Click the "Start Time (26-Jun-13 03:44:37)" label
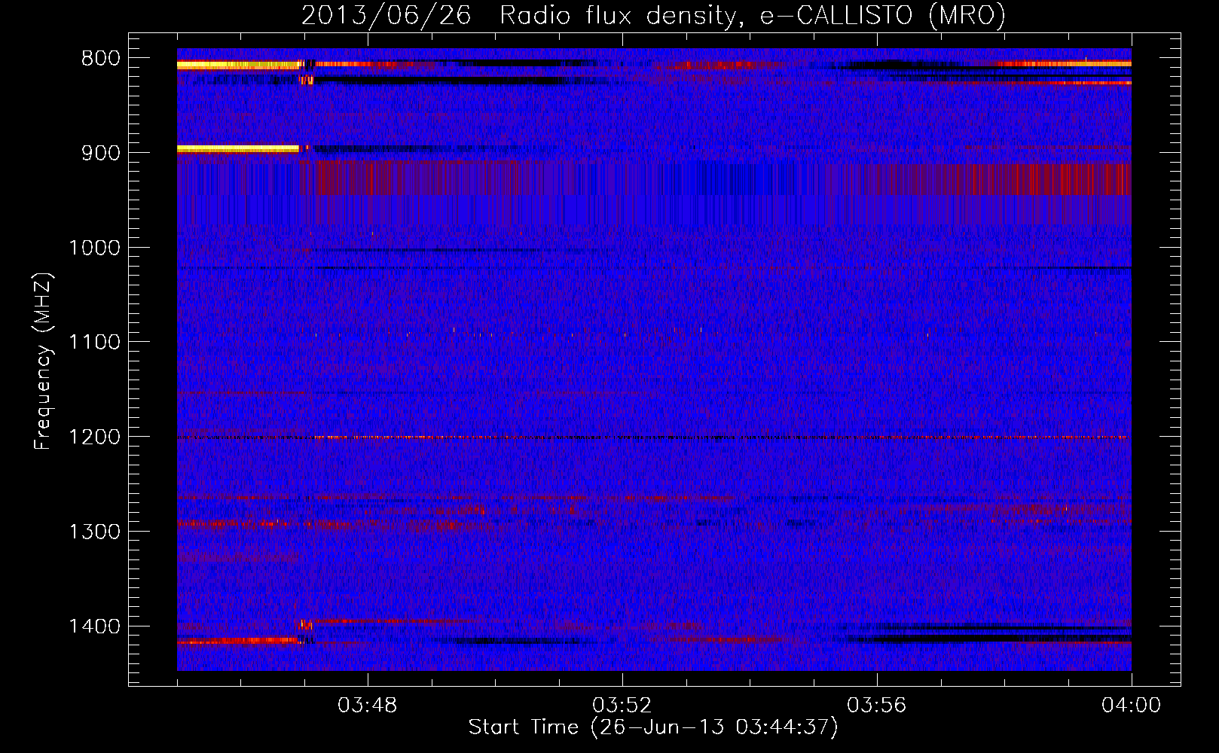 pyautogui.click(x=653, y=727)
